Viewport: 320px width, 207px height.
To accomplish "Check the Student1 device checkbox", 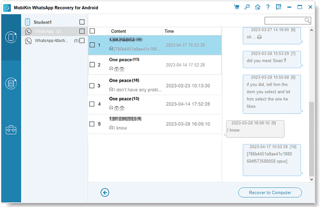I will click(x=82, y=22).
